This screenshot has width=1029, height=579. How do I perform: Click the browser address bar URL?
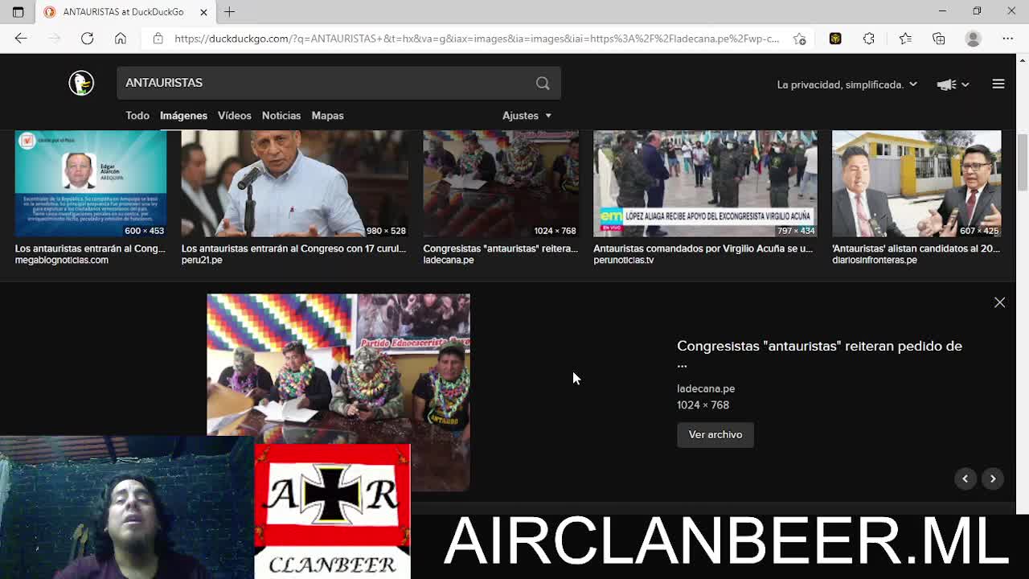pyautogui.click(x=477, y=39)
